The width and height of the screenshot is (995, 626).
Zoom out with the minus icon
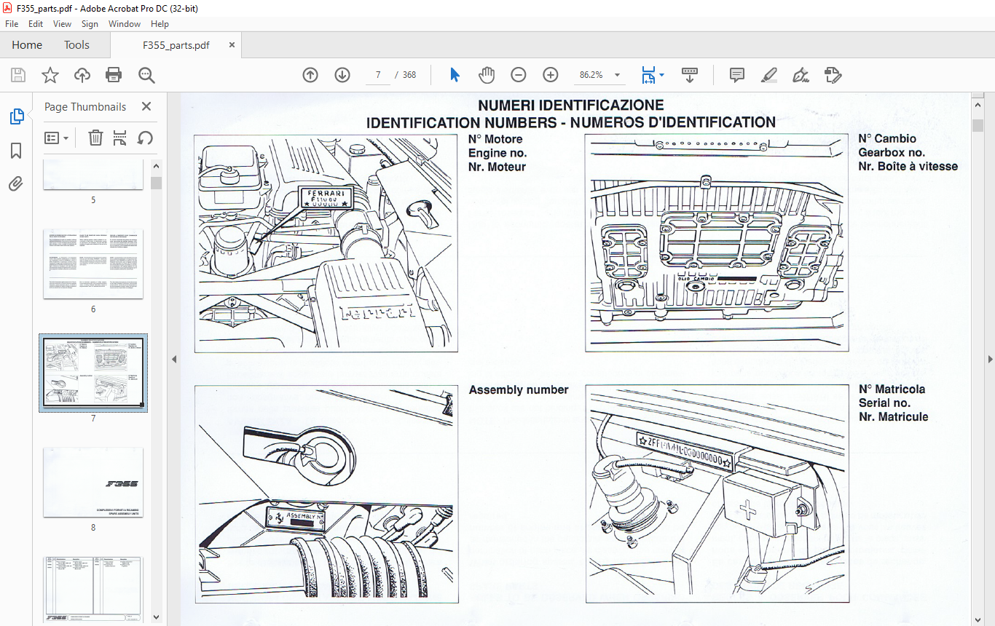pyautogui.click(x=518, y=75)
